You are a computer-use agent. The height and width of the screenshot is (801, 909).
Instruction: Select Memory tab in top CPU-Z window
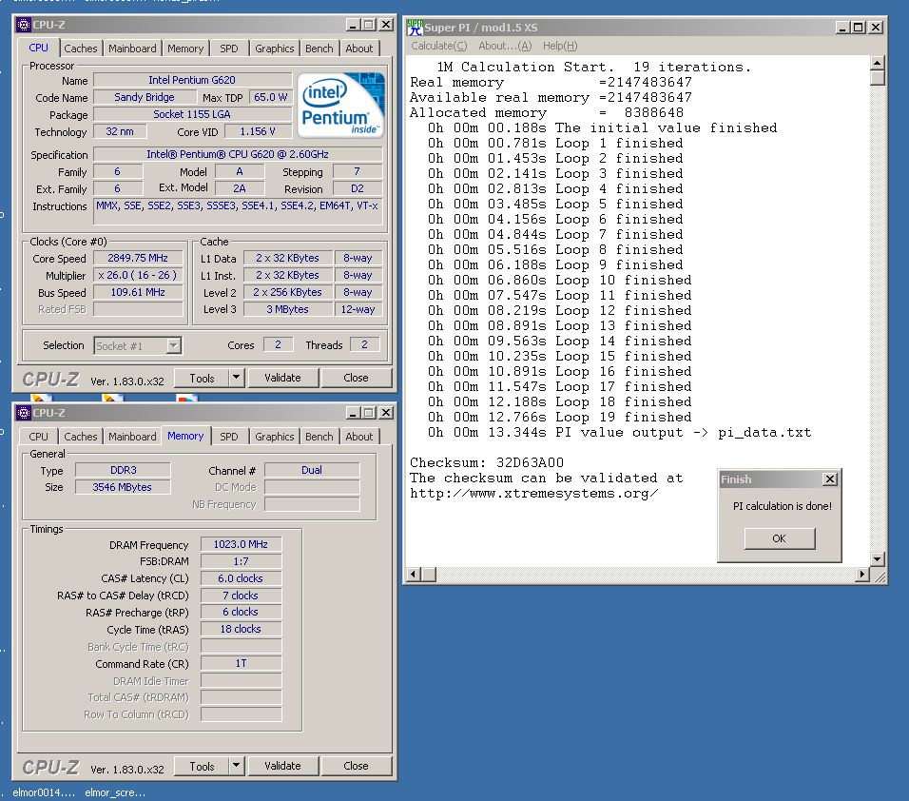[185, 49]
